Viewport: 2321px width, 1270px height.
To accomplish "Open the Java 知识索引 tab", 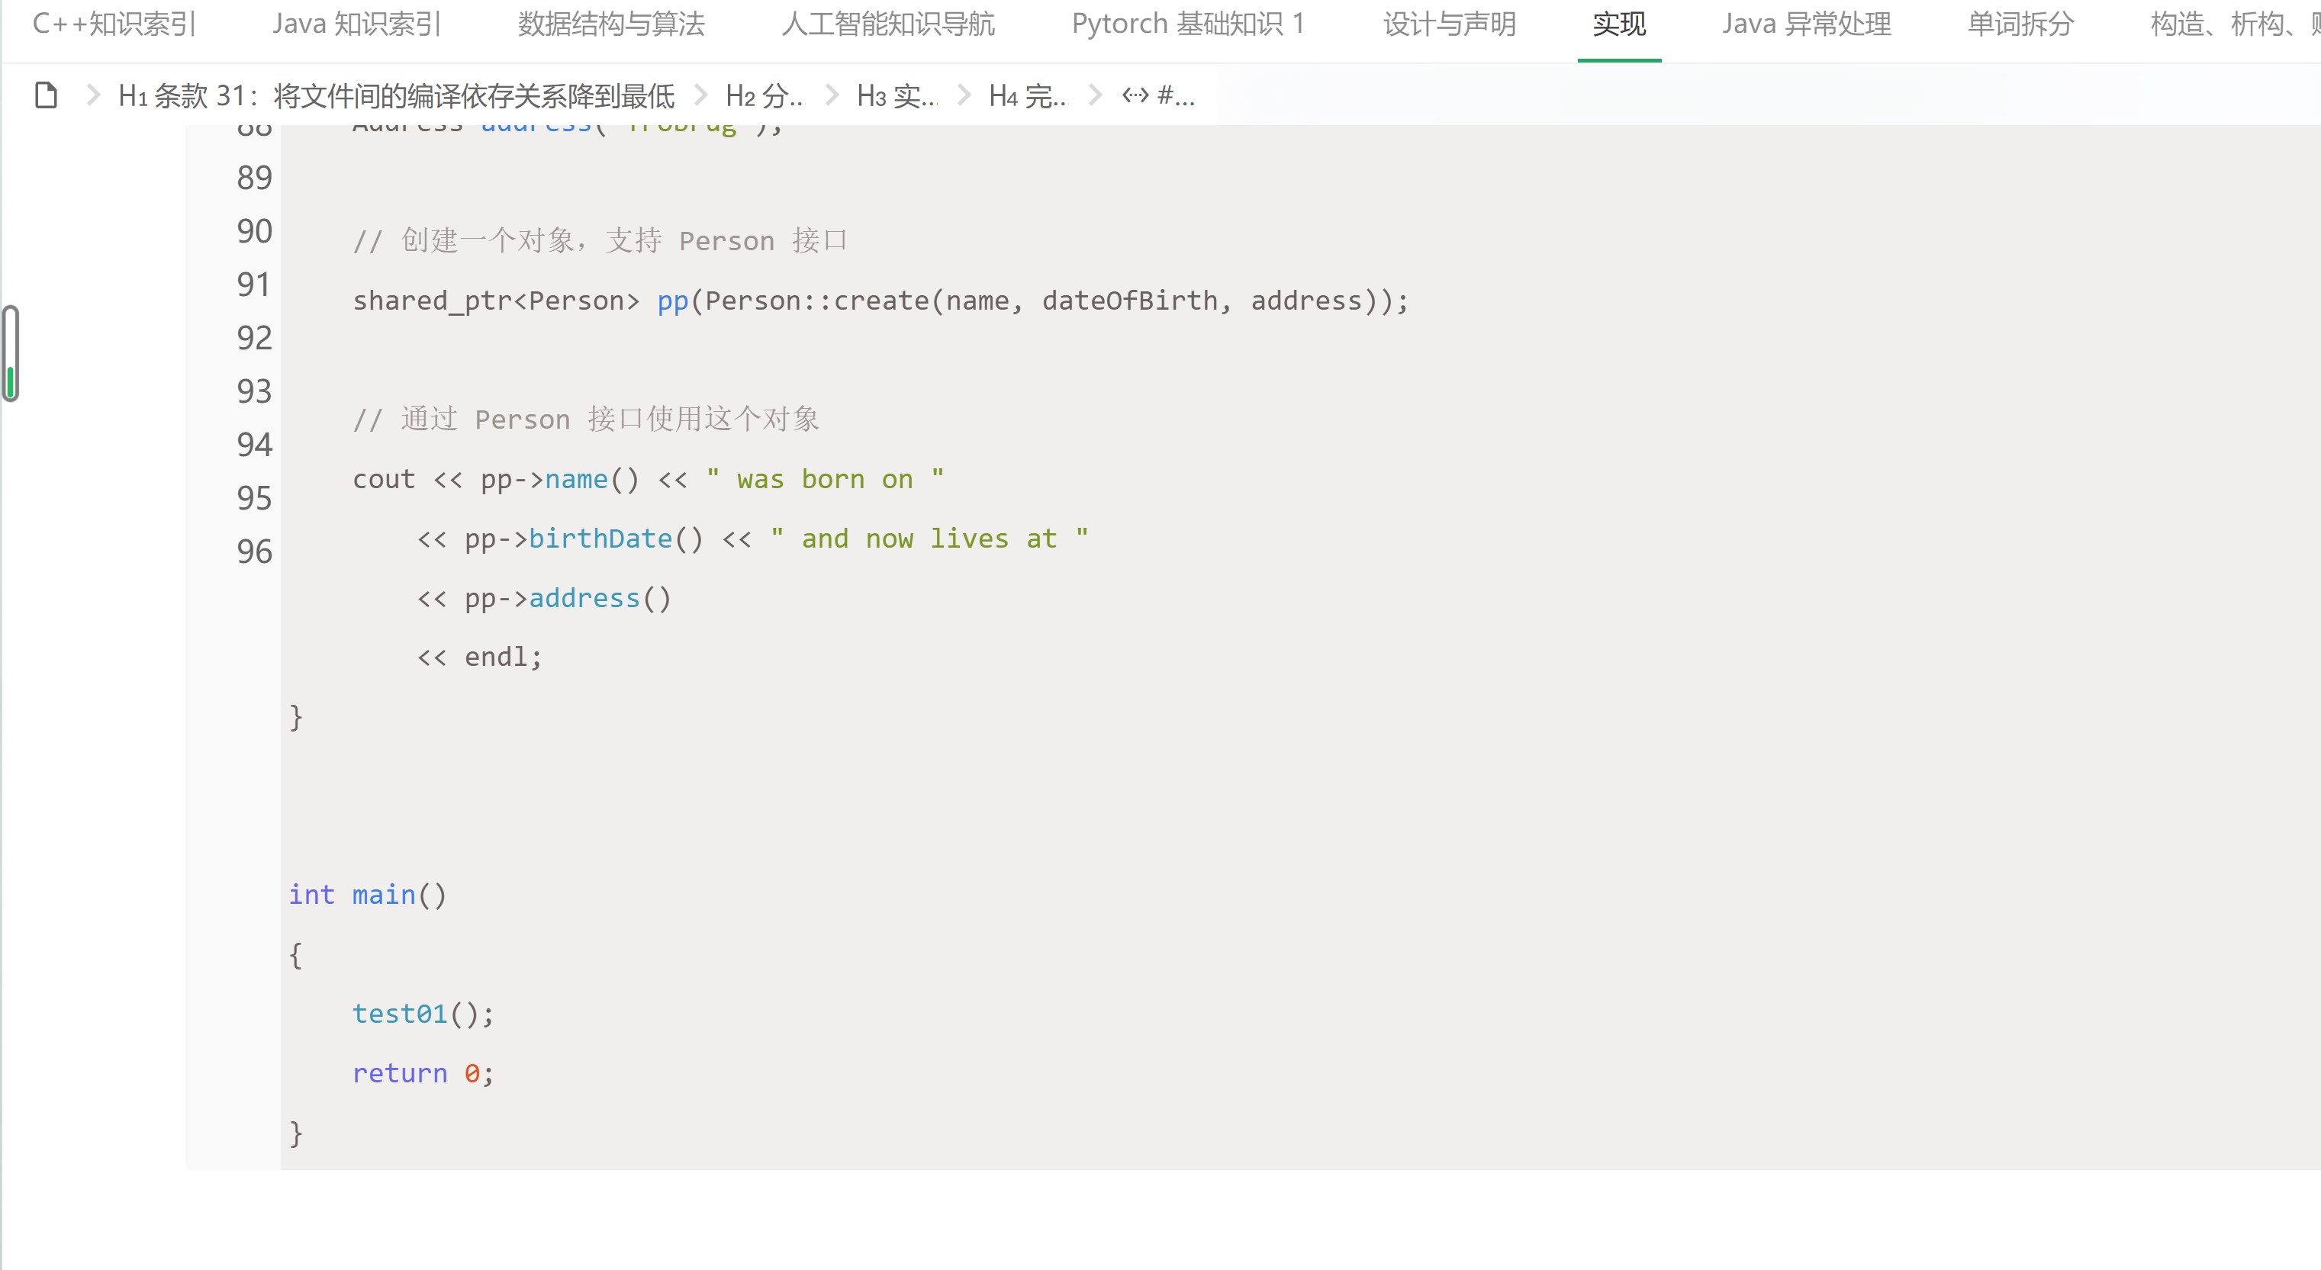I will 357,24.
